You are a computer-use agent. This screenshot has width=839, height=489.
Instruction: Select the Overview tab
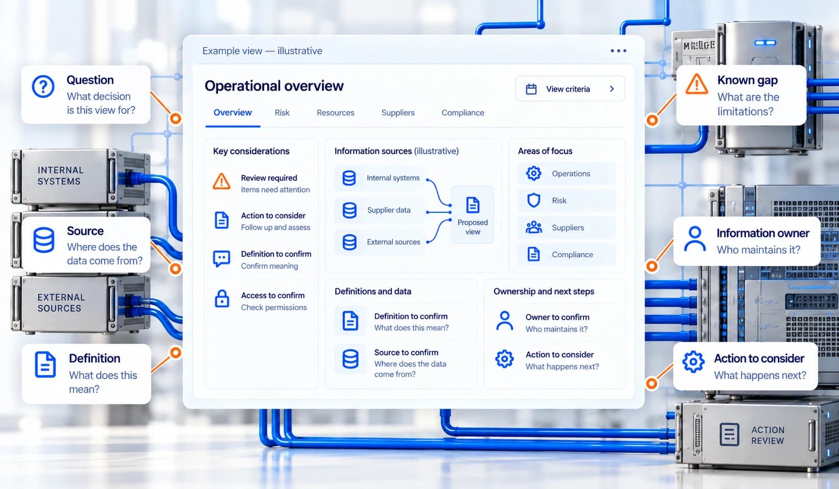pyautogui.click(x=232, y=113)
